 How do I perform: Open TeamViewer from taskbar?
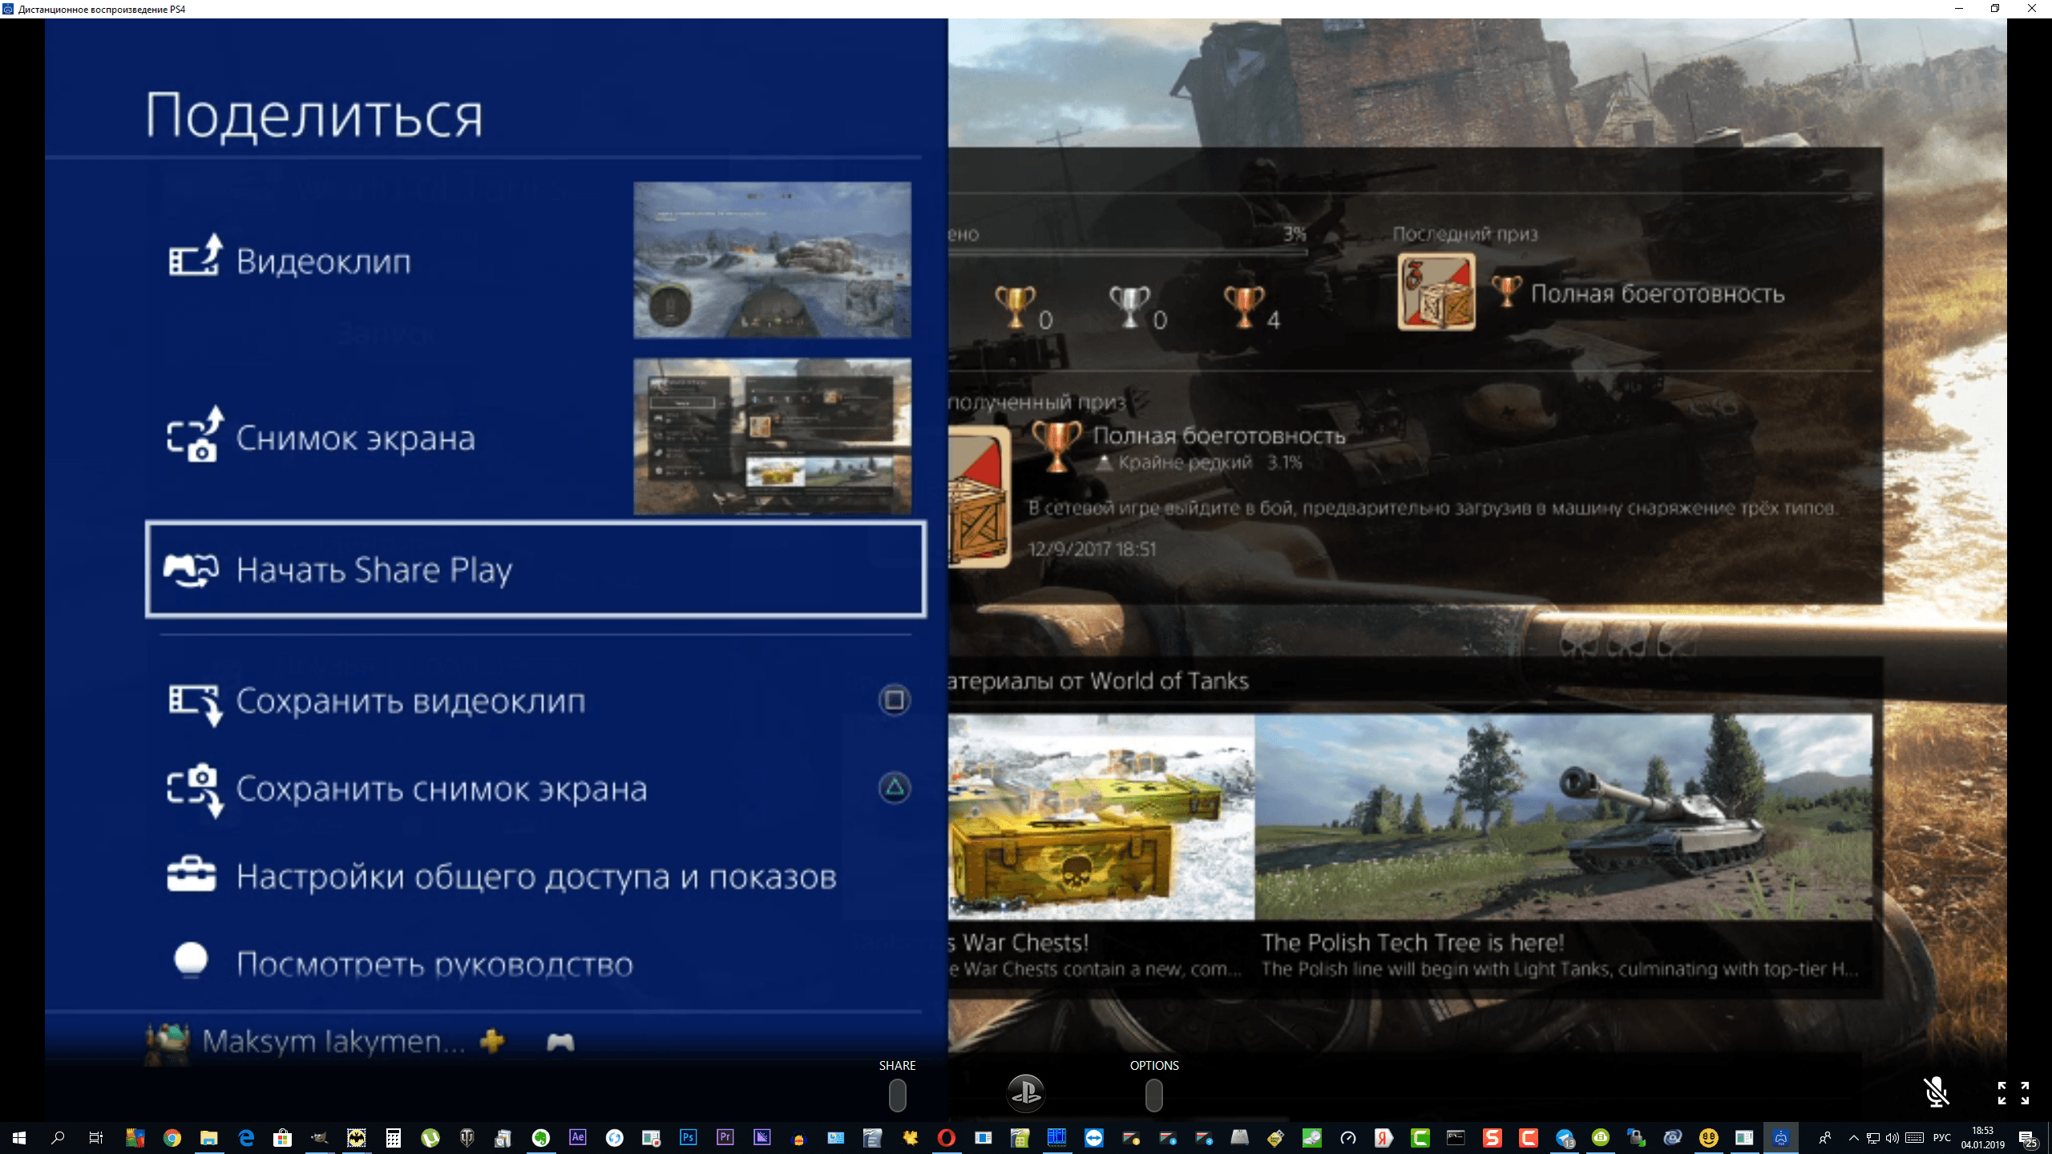[x=1093, y=1138]
